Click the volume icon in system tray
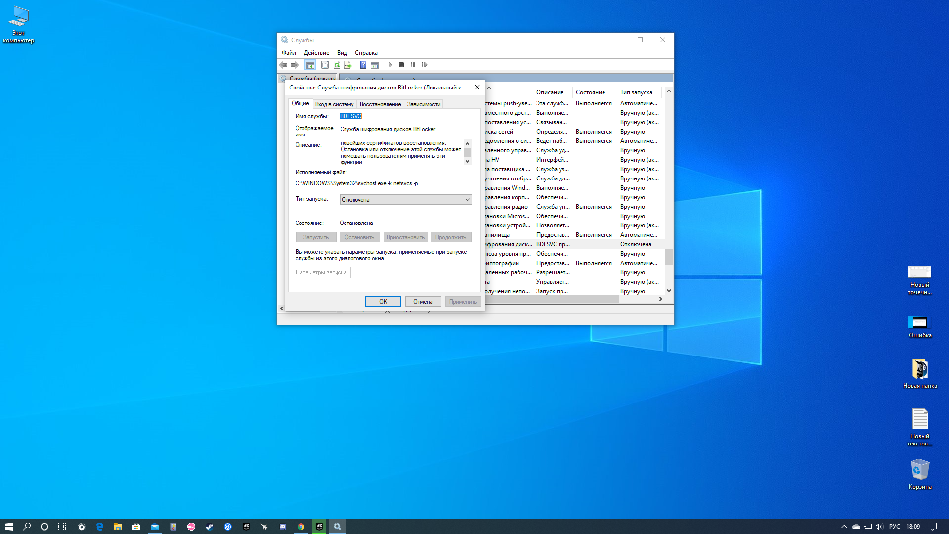 [879, 527]
